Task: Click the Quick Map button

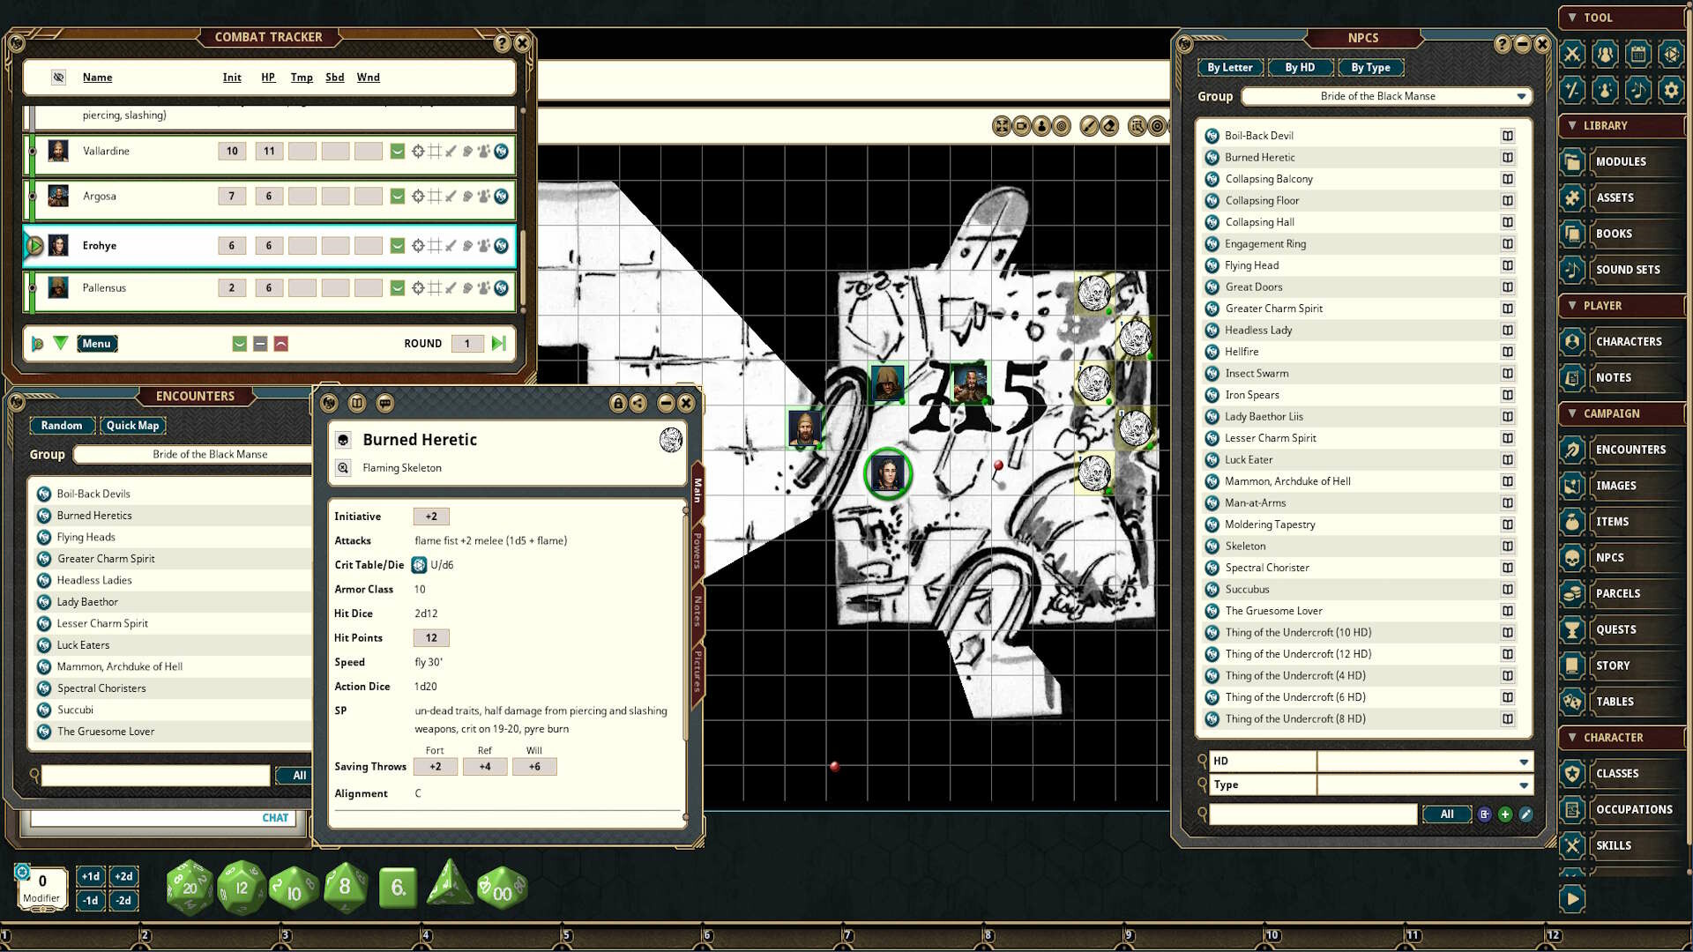Action: coord(132,425)
